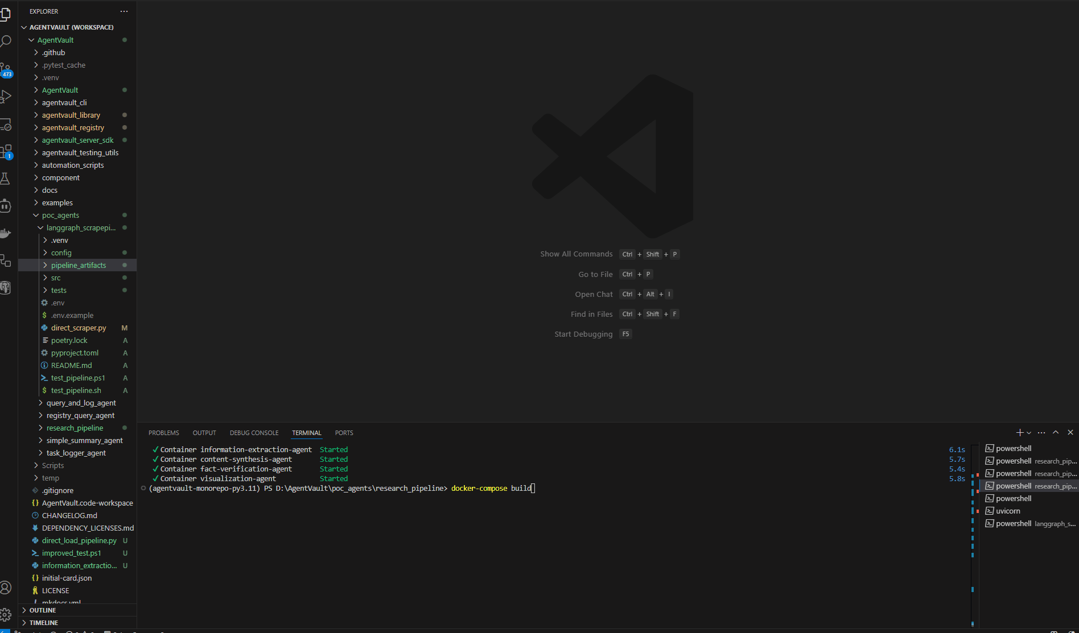Maximize the terminal panel size

pyautogui.click(x=1056, y=433)
